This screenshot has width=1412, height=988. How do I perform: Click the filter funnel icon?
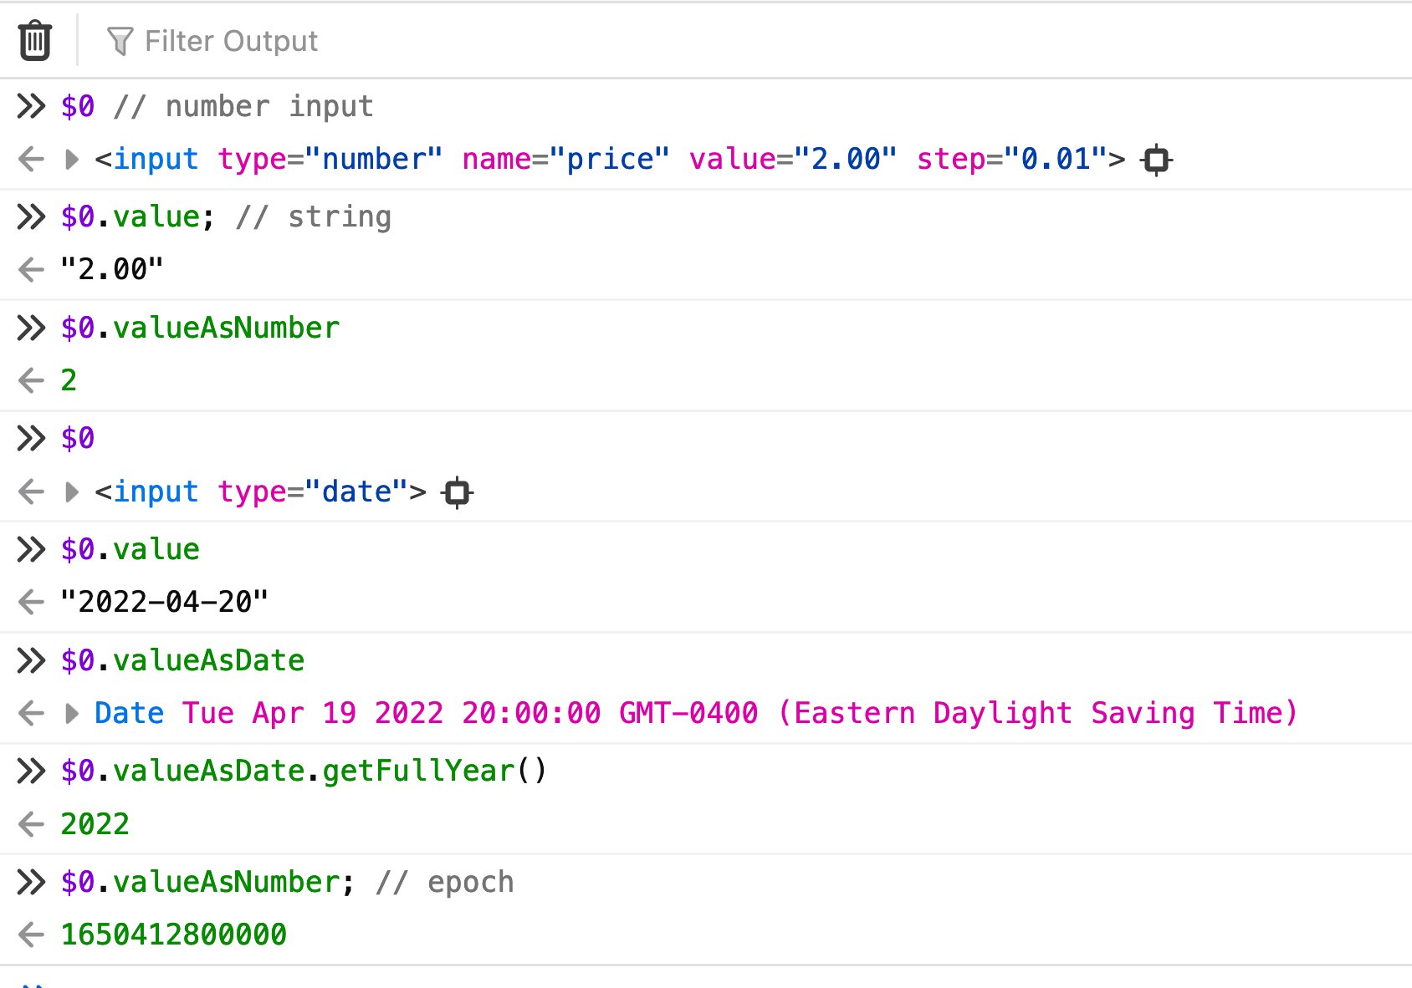coord(120,39)
